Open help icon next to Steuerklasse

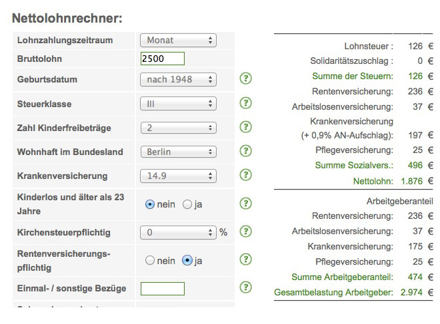tap(245, 102)
